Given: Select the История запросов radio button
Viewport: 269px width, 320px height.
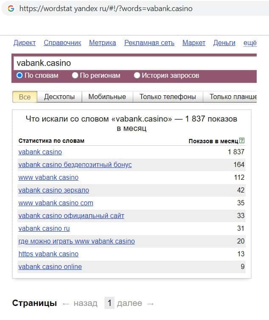Looking at the screenshot, I should (137, 76).
